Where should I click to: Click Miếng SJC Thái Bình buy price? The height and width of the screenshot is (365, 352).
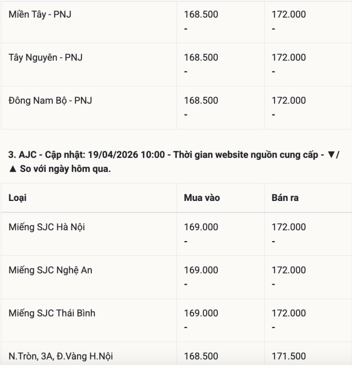[201, 313]
